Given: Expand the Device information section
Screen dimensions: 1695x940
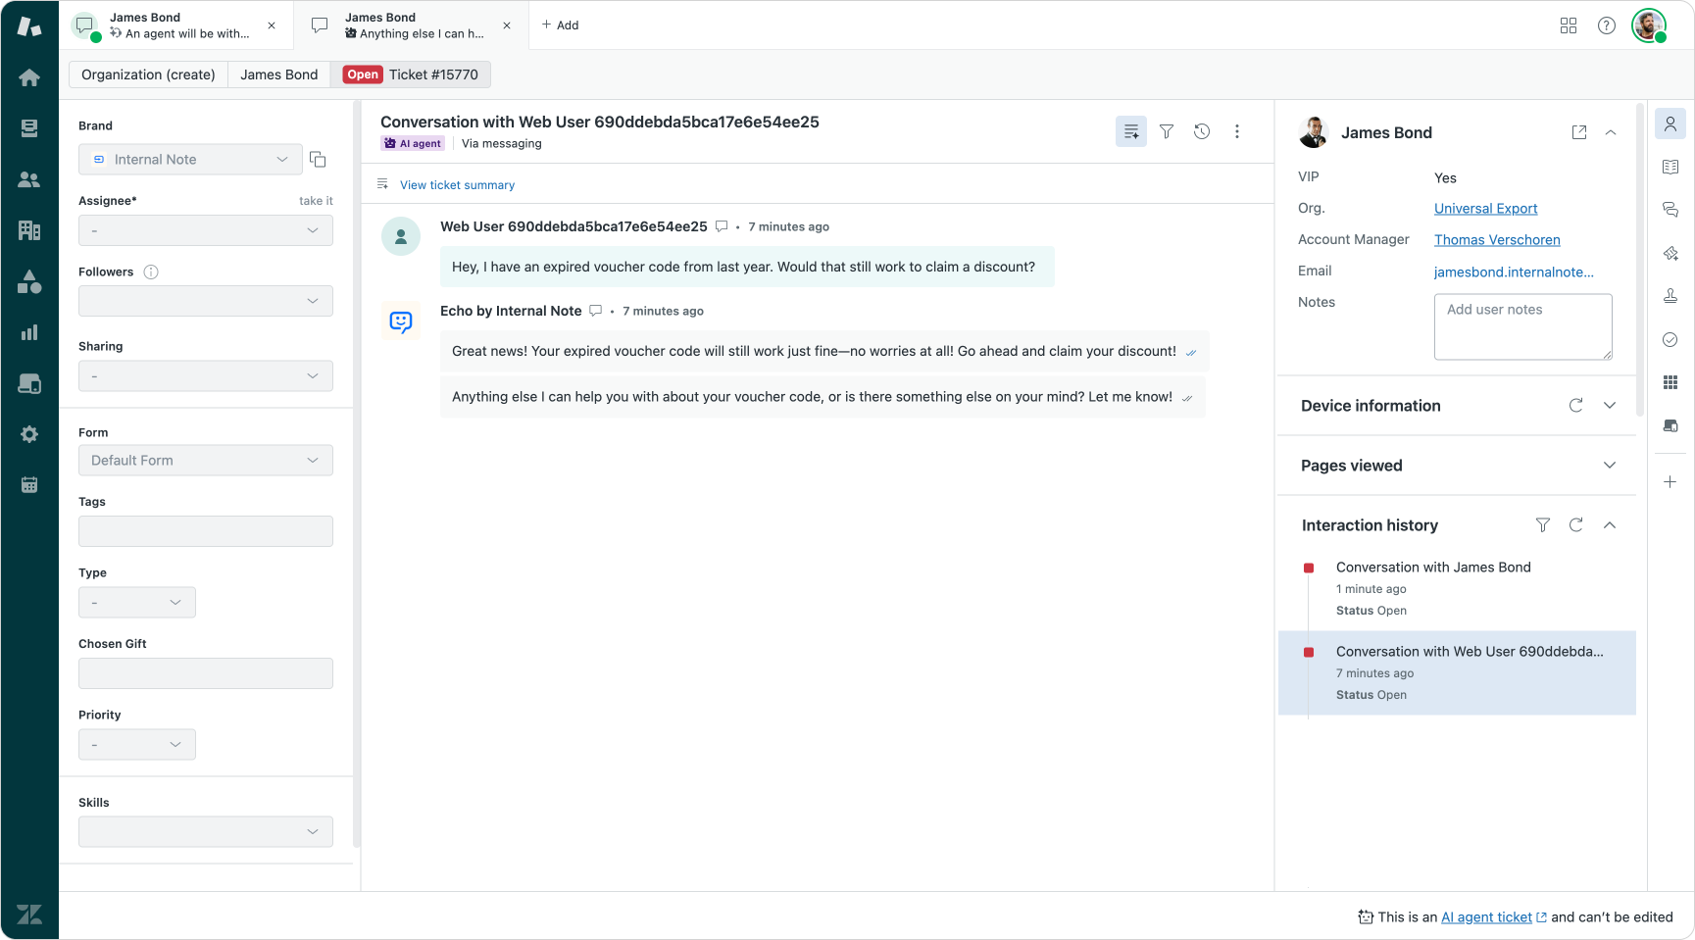Looking at the screenshot, I should (x=1609, y=406).
